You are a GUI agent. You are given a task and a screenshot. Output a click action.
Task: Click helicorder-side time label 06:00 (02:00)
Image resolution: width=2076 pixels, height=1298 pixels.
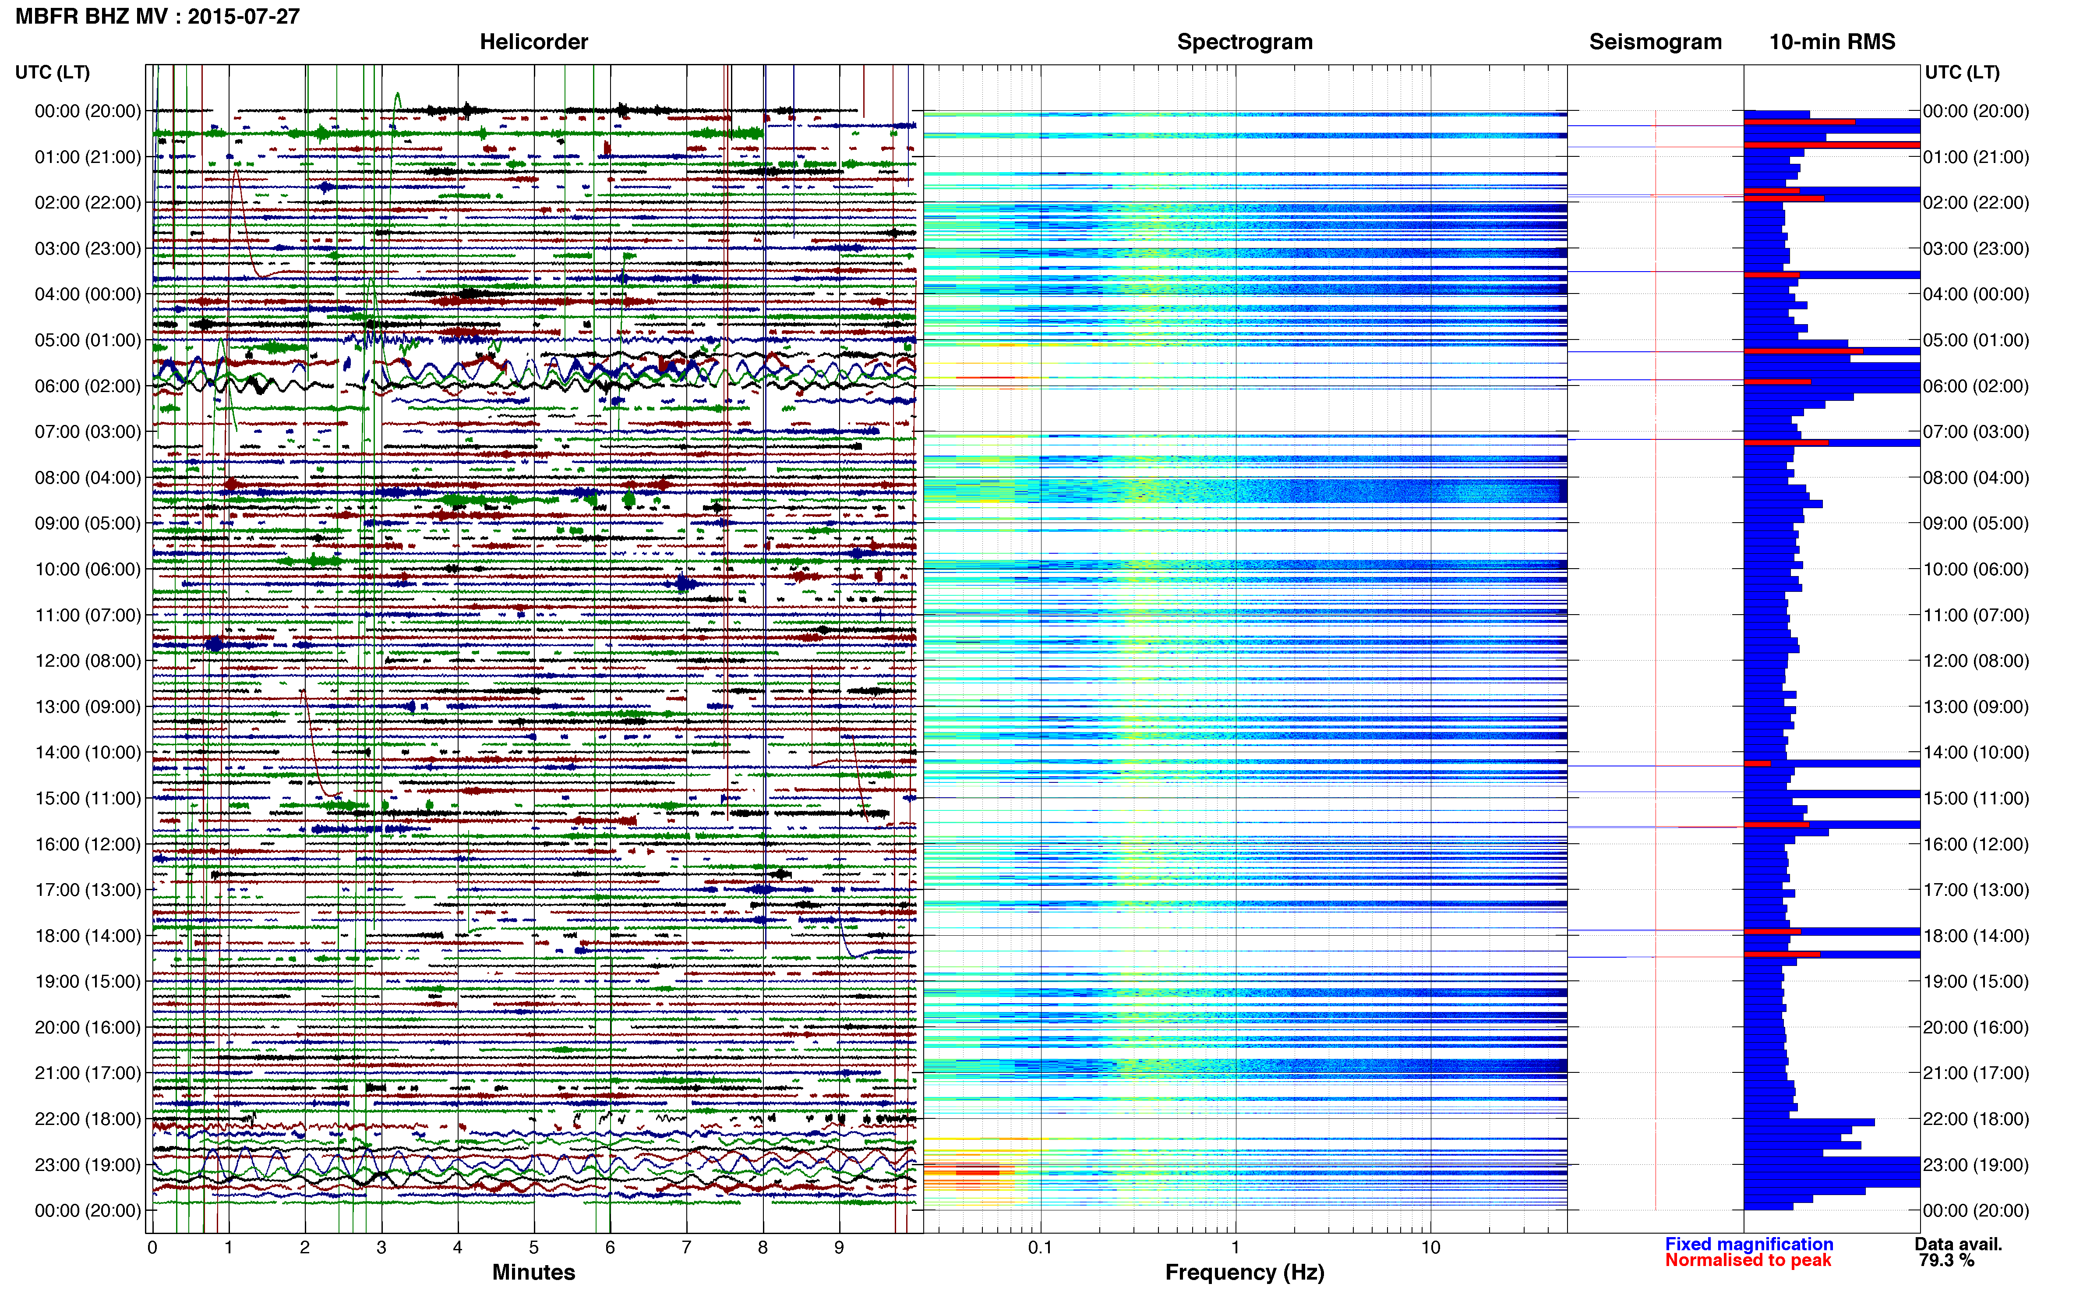pyautogui.click(x=88, y=386)
